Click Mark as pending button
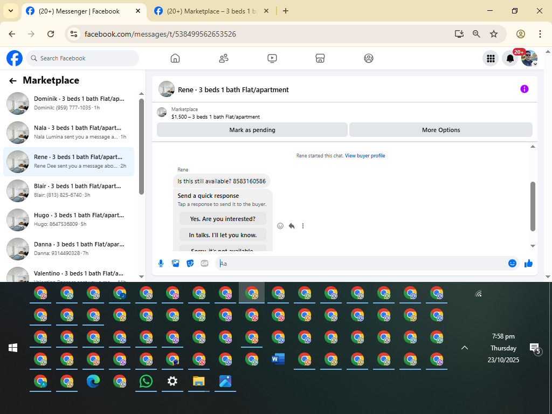This screenshot has width=552, height=414. point(252,130)
